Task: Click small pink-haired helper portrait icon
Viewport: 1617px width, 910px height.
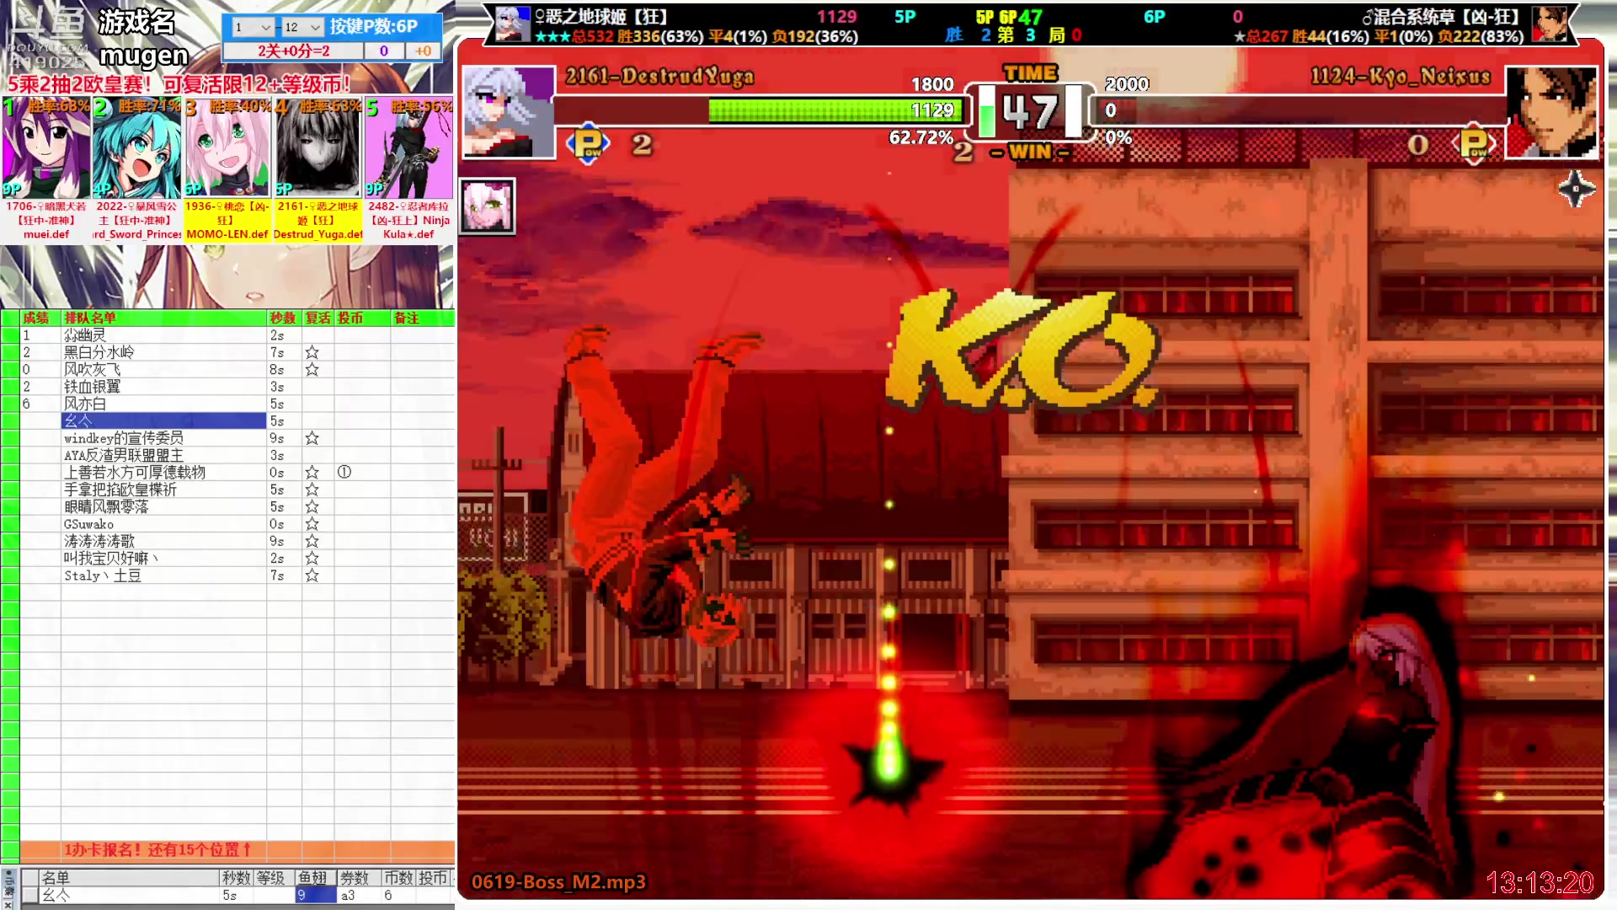Action: click(487, 206)
